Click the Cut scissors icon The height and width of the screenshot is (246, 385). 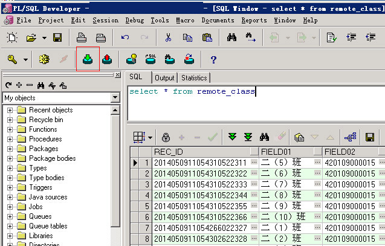(168, 37)
